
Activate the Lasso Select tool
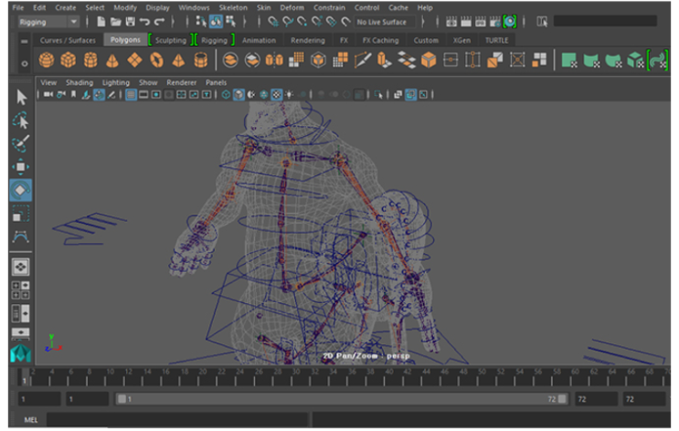click(x=20, y=121)
